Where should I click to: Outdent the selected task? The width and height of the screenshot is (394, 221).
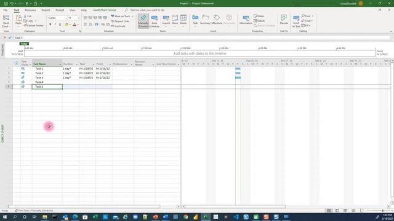86,25
